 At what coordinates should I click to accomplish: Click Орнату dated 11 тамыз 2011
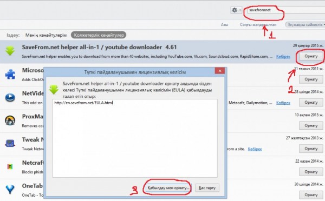coord(311,79)
